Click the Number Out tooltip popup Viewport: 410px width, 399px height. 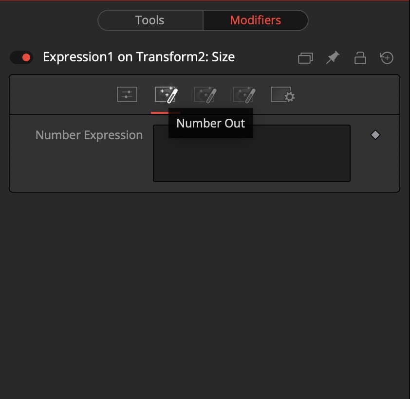click(x=211, y=123)
